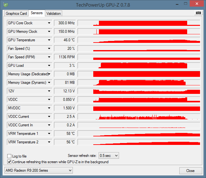Click the 12V history graph

pyautogui.click(x=139, y=91)
